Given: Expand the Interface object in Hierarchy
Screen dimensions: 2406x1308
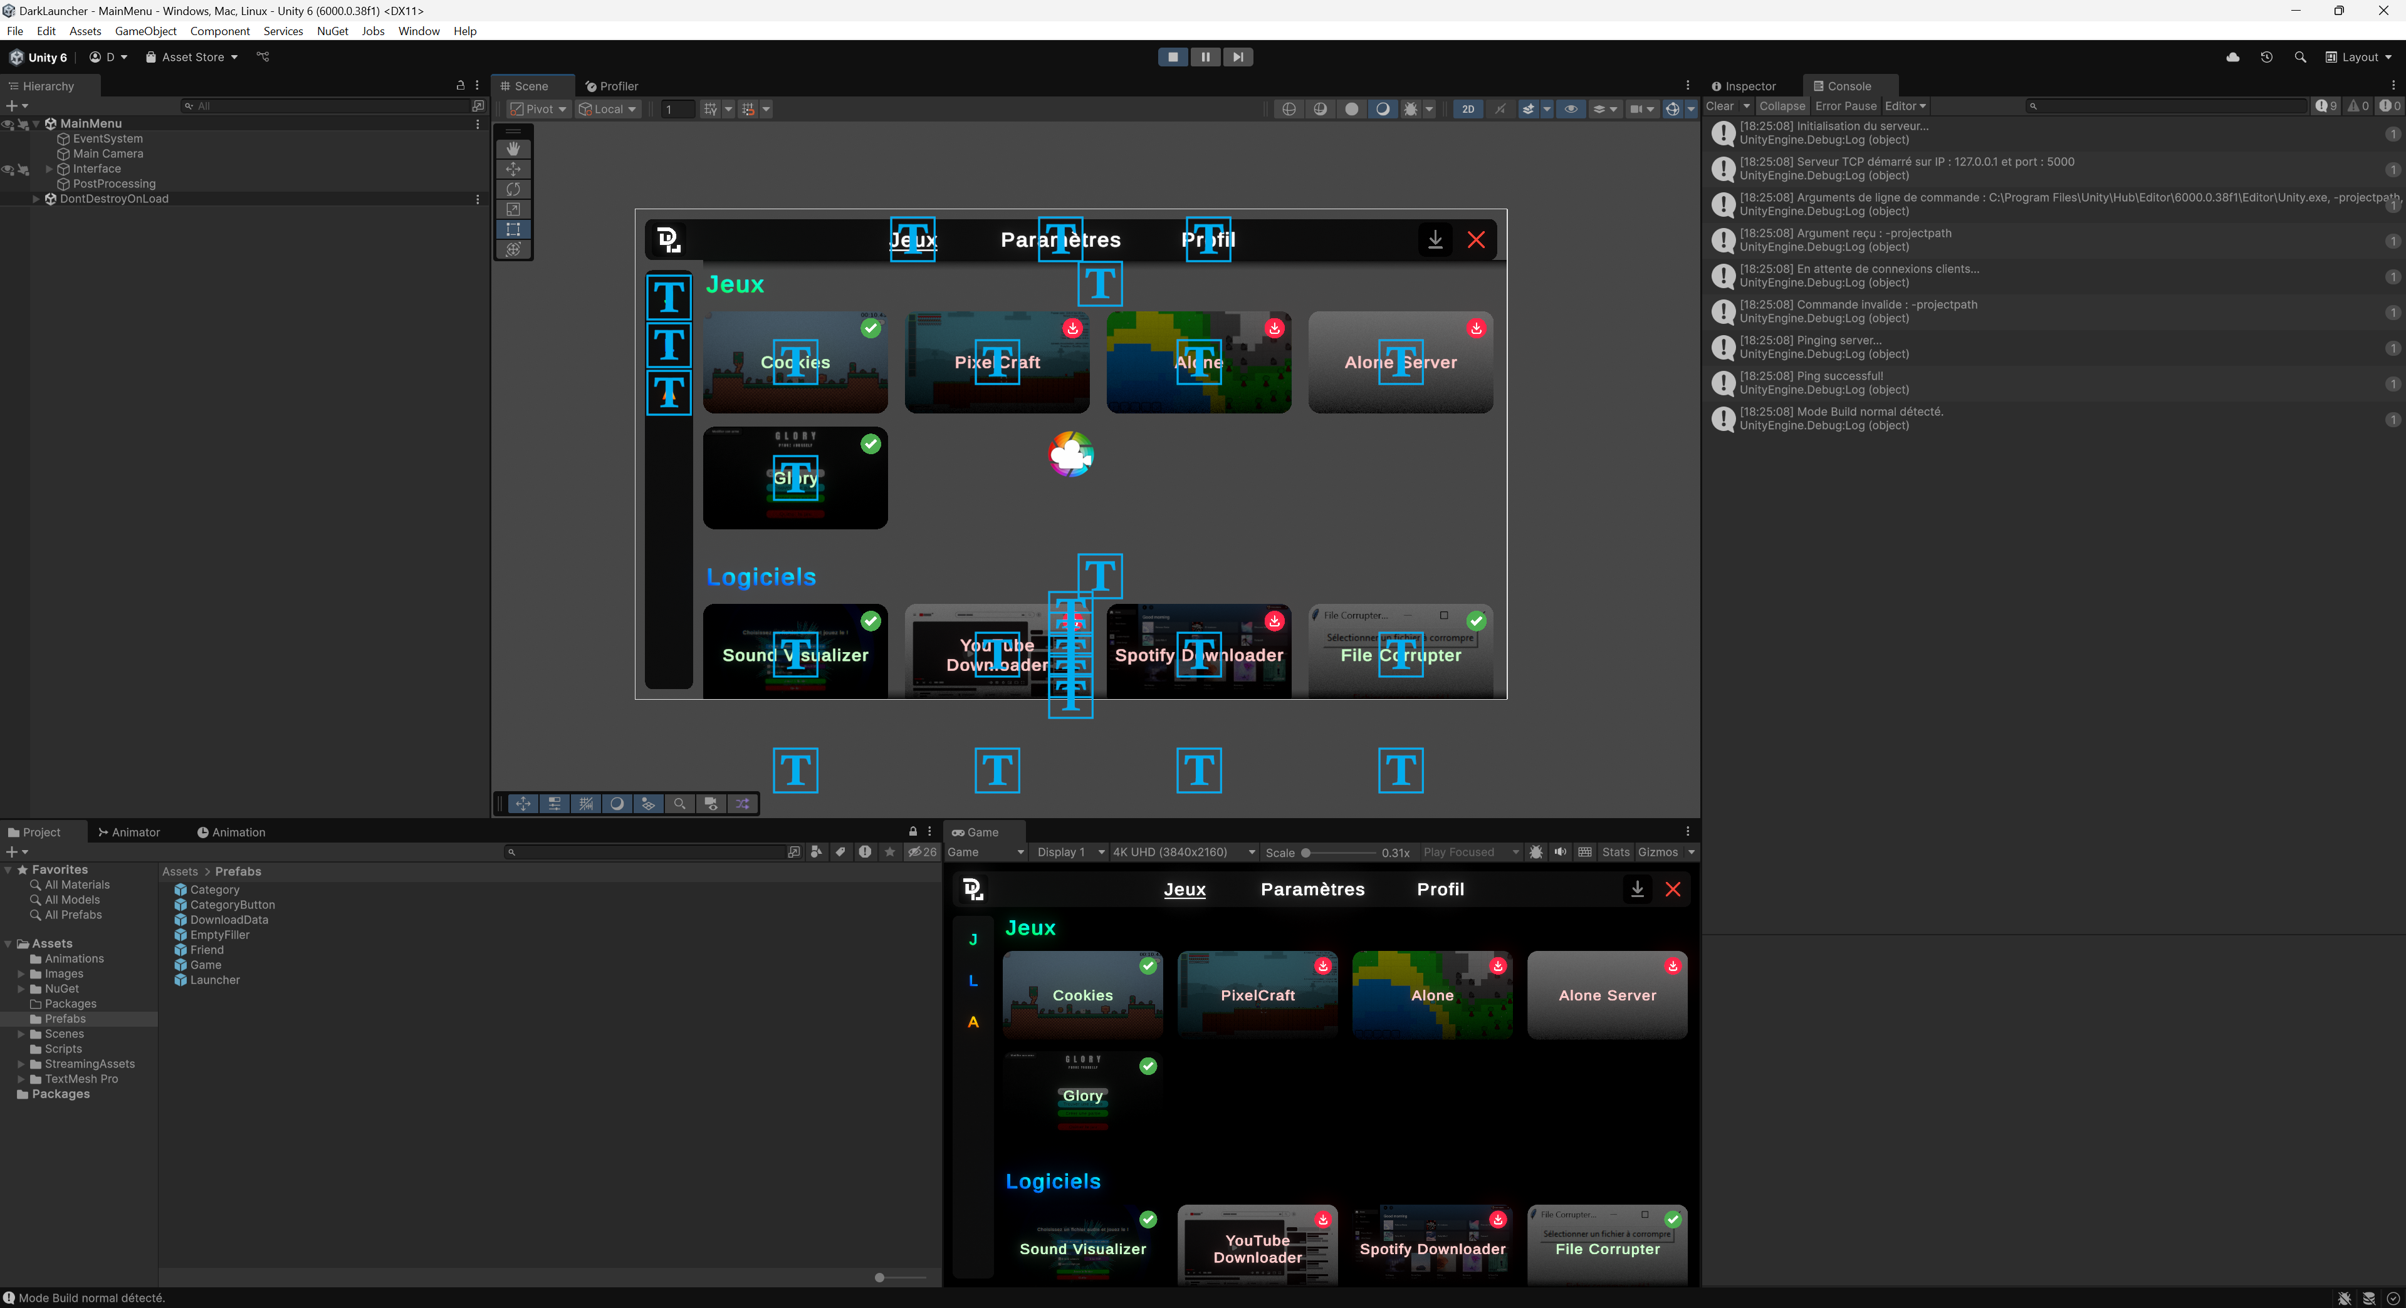Looking at the screenshot, I should click(x=50, y=169).
